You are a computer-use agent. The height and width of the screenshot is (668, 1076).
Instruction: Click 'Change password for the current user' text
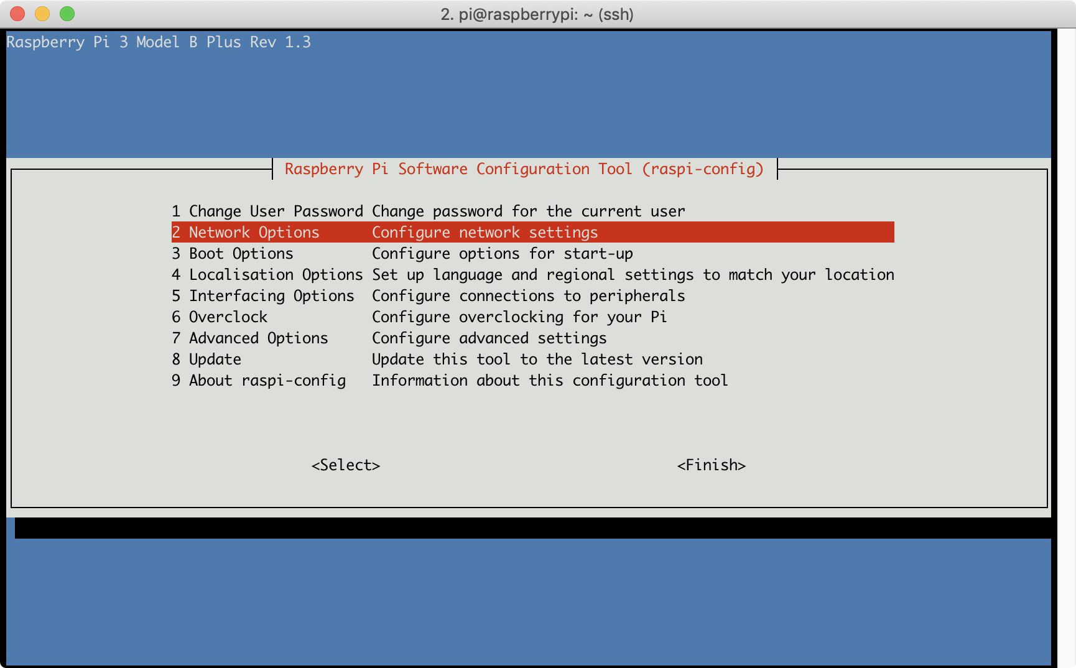coord(529,211)
